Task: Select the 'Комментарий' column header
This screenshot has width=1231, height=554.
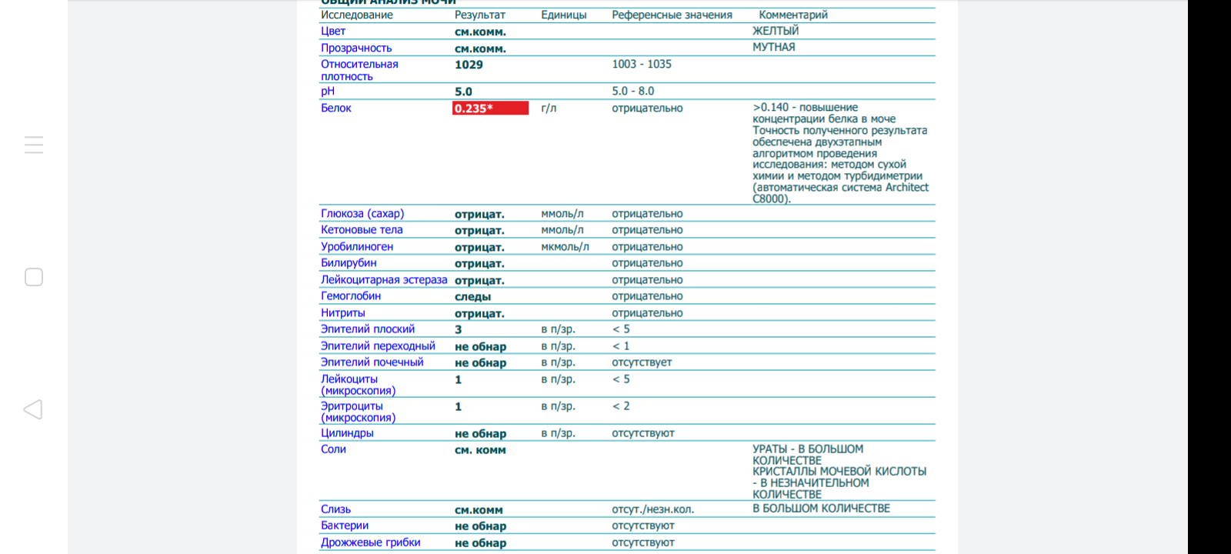Action: click(793, 15)
